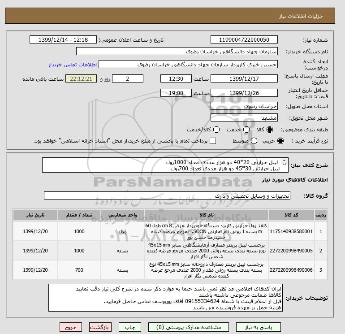Select the متوسط purchase type radio
This screenshot has height=334, width=345.
click(x=254, y=141)
